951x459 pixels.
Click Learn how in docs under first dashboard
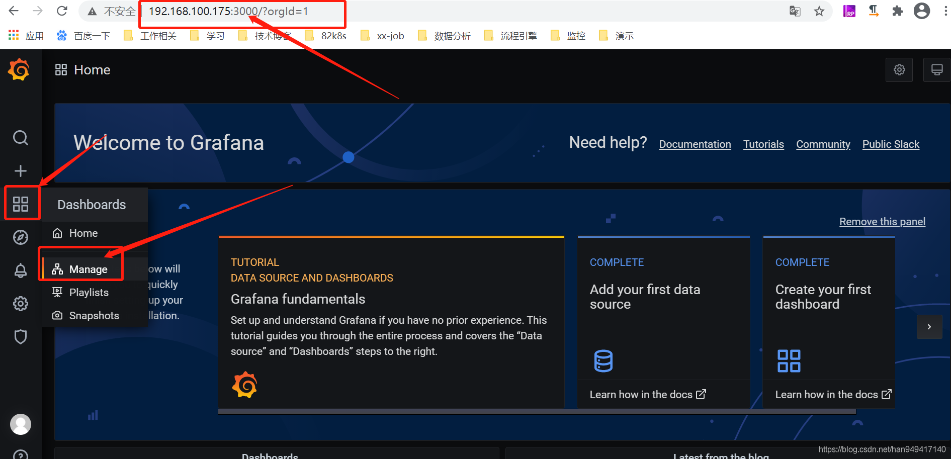833,395
